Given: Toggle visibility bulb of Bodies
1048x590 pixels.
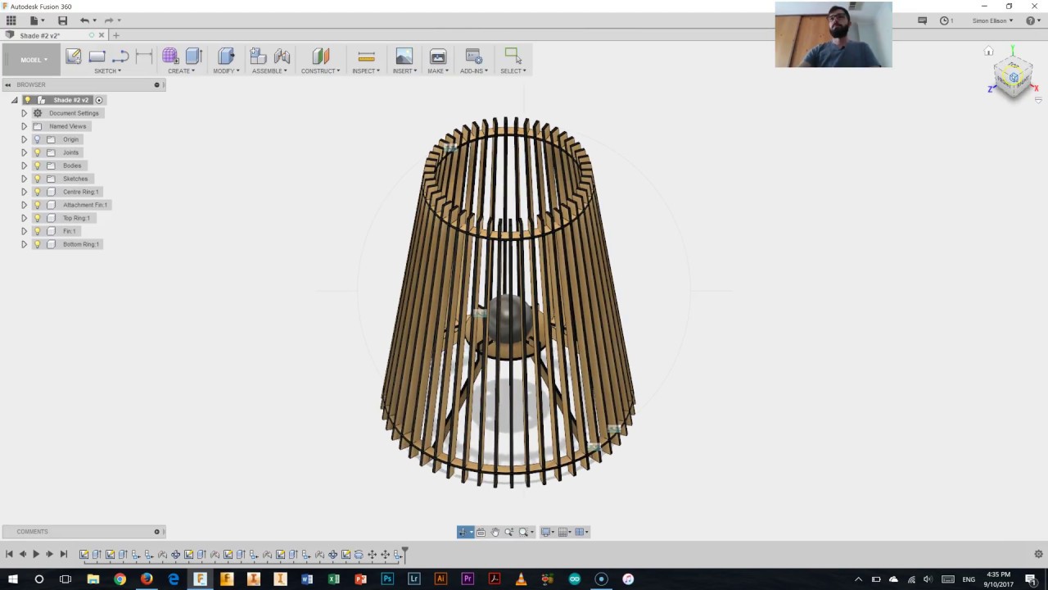Looking at the screenshot, I should tap(37, 166).
